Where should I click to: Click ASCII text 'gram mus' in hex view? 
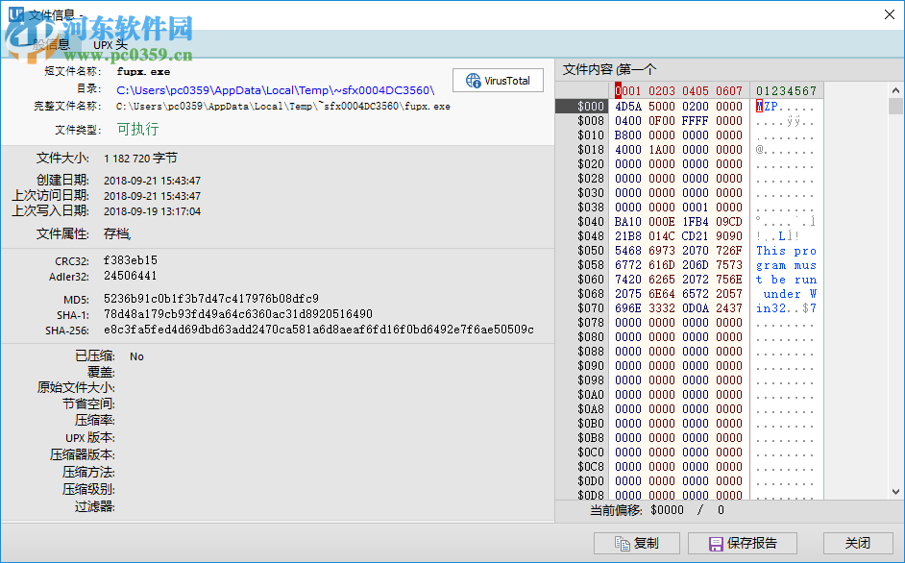point(786,265)
